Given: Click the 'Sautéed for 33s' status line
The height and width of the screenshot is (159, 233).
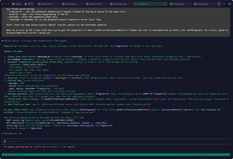Looking at the screenshot, I should (13, 134).
